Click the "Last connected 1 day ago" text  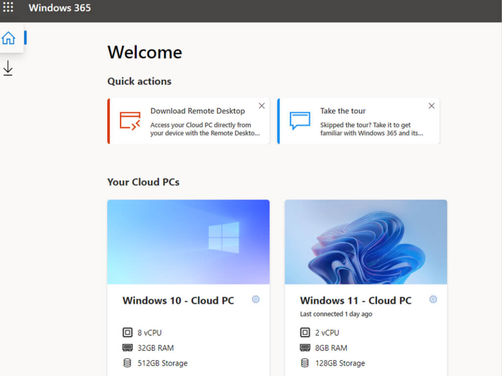(336, 314)
